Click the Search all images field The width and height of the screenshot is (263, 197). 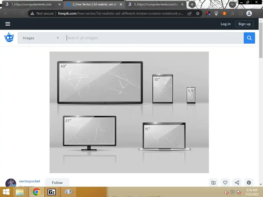[154, 38]
